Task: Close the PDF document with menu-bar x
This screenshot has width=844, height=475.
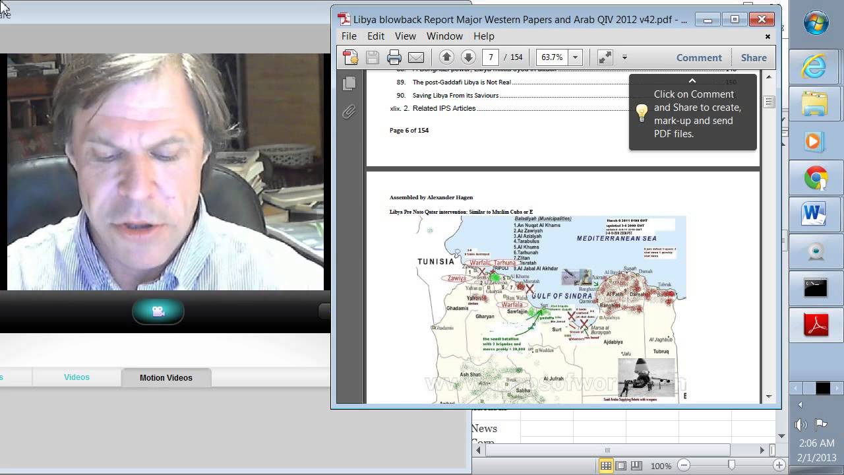Action: click(x=768, y=36)
